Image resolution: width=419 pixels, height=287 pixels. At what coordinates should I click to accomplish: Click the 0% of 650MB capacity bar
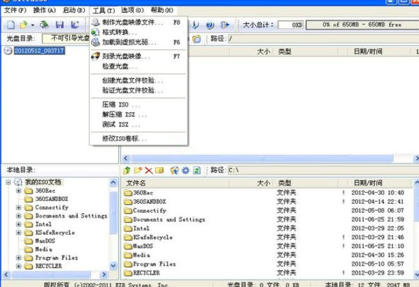coord(362,25)
